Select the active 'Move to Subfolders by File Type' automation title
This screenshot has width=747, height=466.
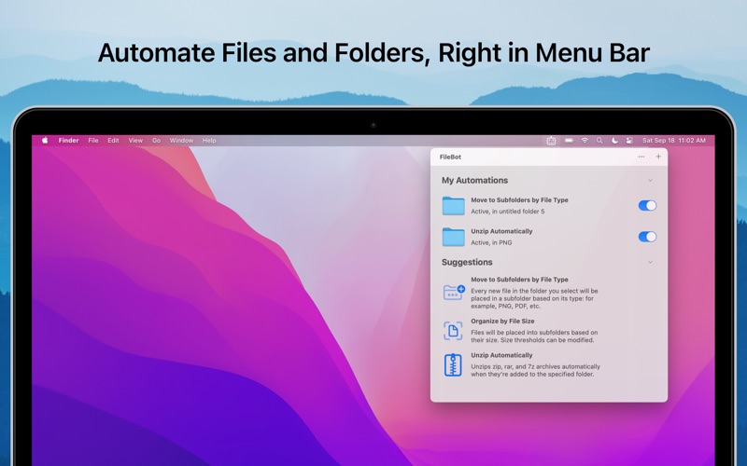click(519, 200)
